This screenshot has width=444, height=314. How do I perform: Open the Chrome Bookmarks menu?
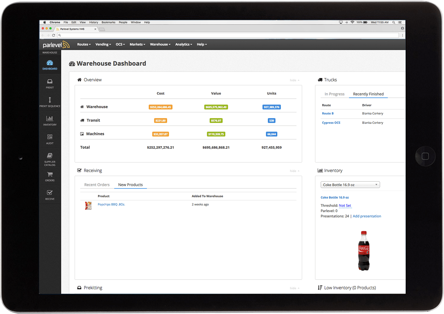tap(108, 22)
